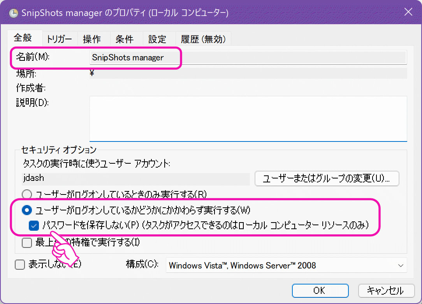This screenshot has width=422, height=304.
Task: Click the clock icon in the title bar
Action: pyautogui.click(x=14, y=13)
